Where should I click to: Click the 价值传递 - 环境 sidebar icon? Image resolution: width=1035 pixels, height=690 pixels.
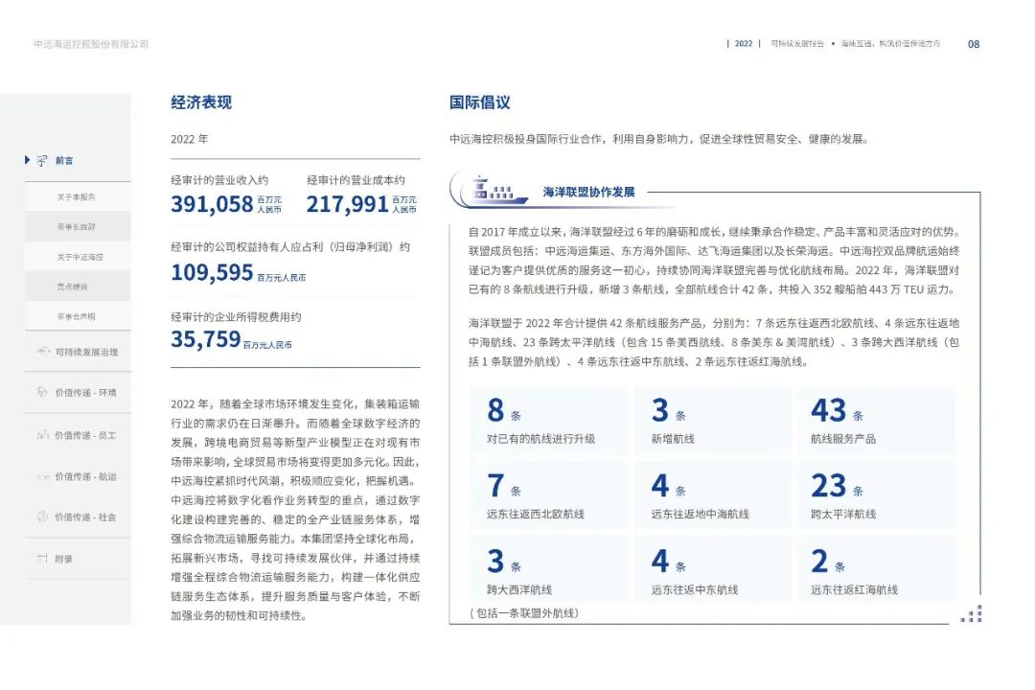[41, 392]
